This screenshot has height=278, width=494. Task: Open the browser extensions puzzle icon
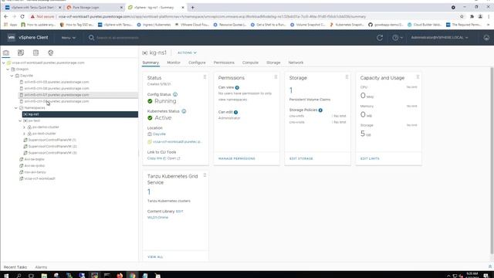(472, 16)
